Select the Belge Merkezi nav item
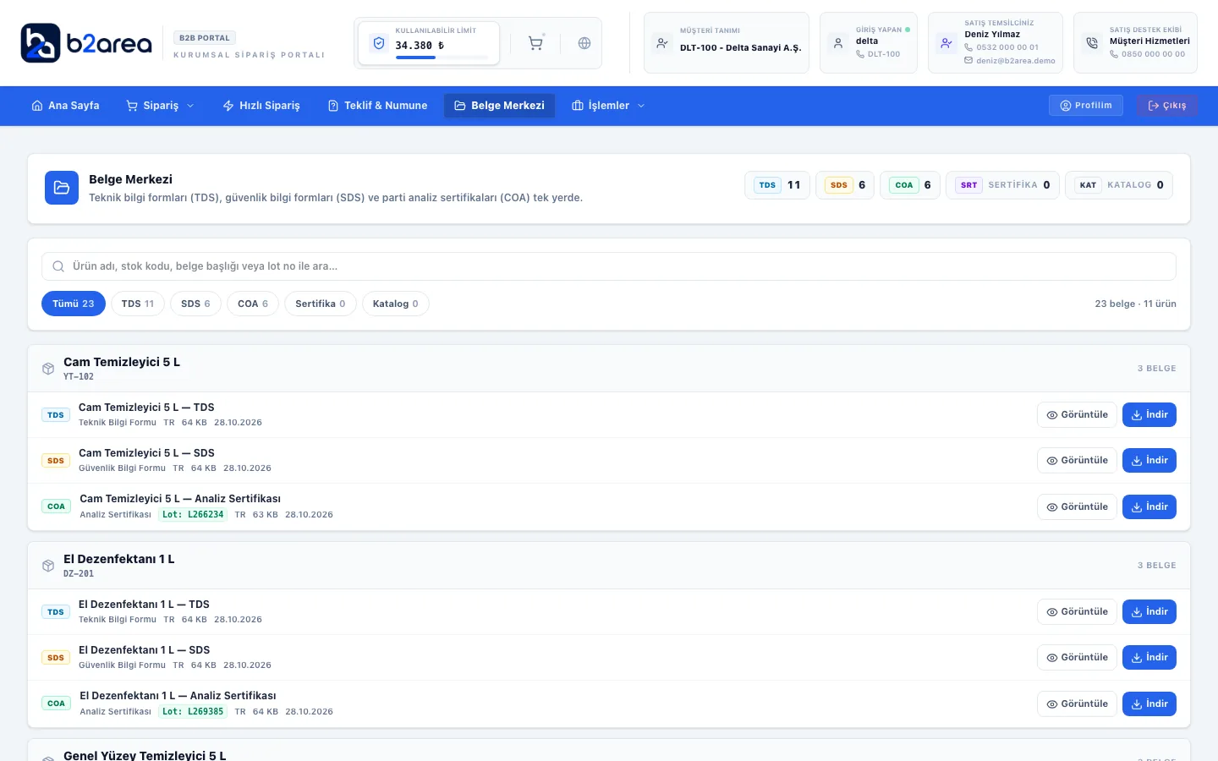This screenshot has width=1218, height=761. tap(499, 106)
